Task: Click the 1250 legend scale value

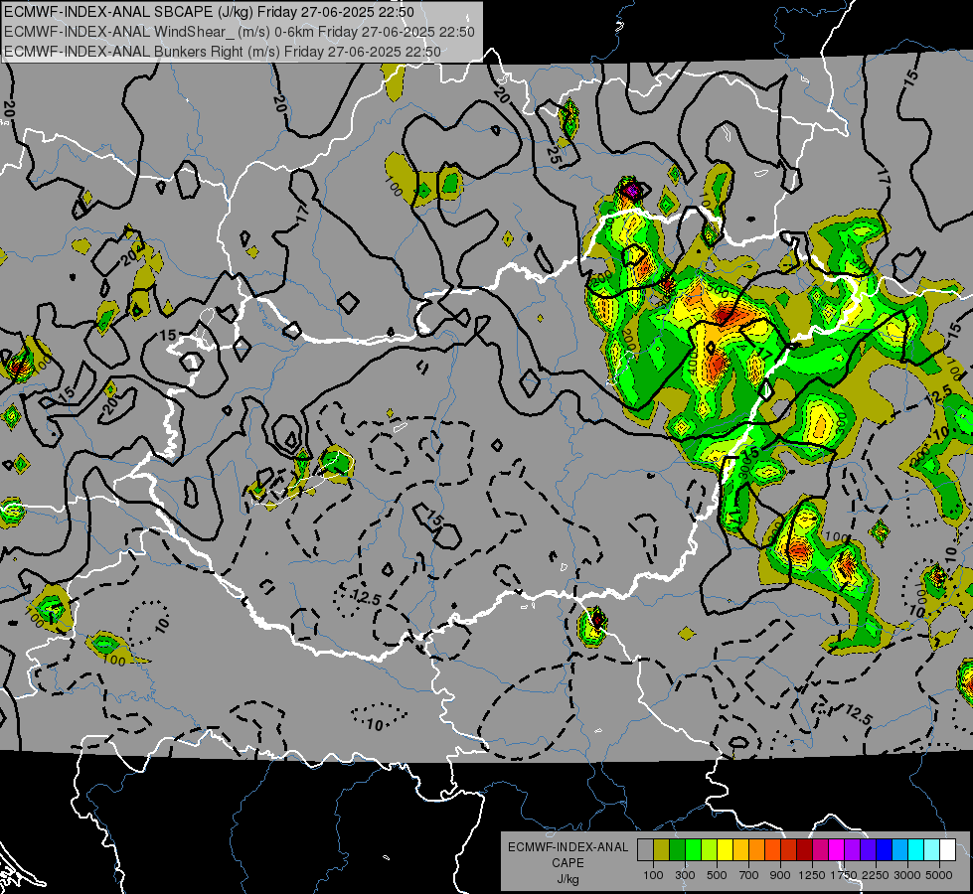Action: (812, 875)
